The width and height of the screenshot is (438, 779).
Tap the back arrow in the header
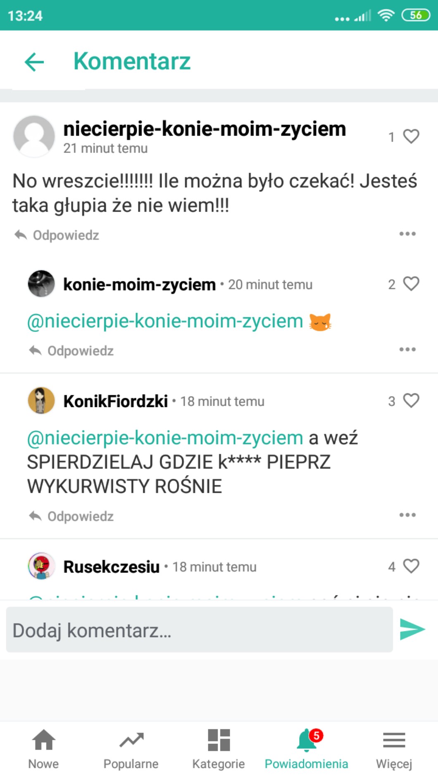tap(34, 62)
